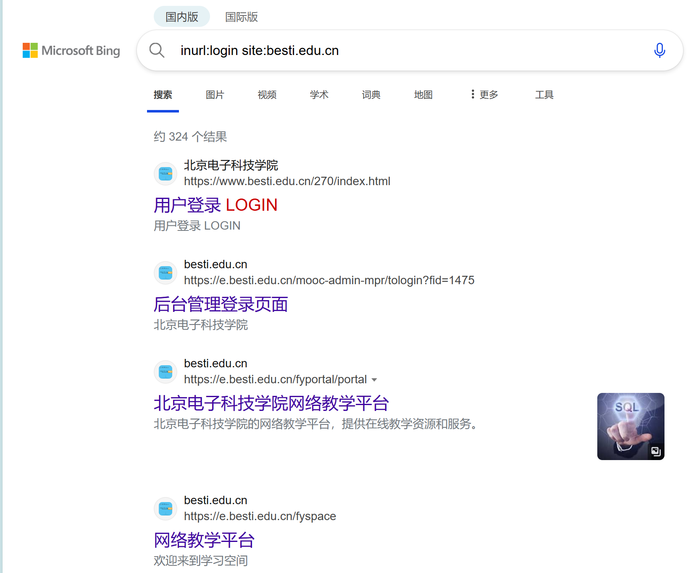This screenshot has height=573, width=696.
Task: Click favicon beside fyspace result
Action: tap(165, 508)
